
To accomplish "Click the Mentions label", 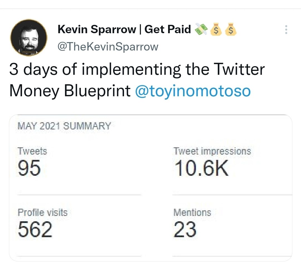I will coord(193,212).
